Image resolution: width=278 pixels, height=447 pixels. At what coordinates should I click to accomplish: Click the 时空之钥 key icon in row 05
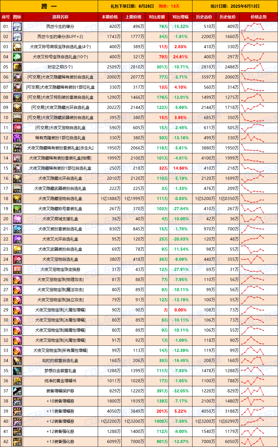tap(17, 67)
